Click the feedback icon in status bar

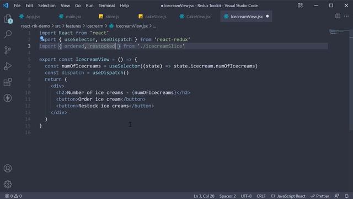(337, 196)
